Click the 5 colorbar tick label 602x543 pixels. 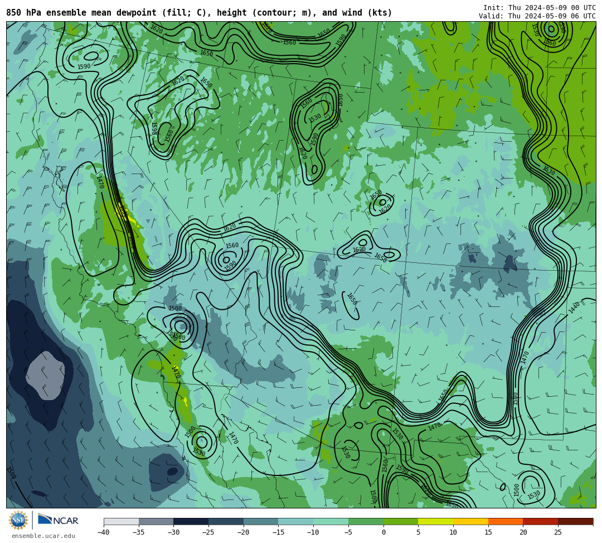(419, 532)
